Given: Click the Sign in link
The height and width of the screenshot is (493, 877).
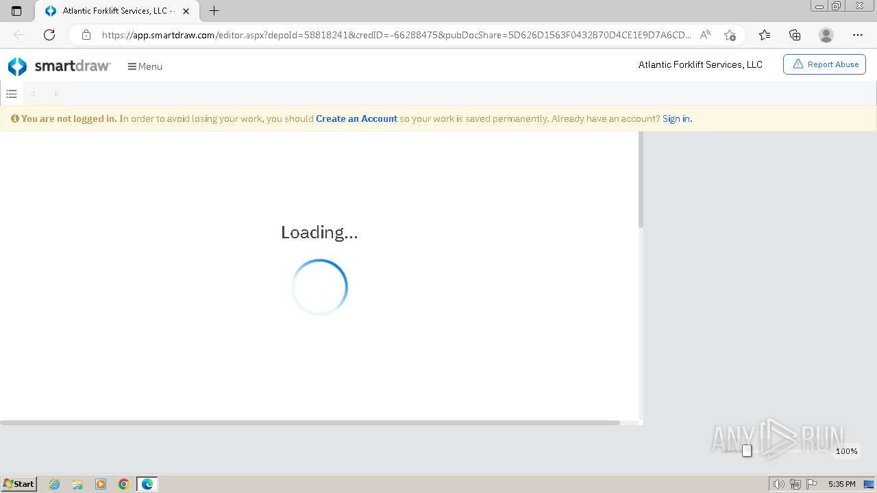Looking at the screenshot, I should pyautogui.click(x=677, y=118).
